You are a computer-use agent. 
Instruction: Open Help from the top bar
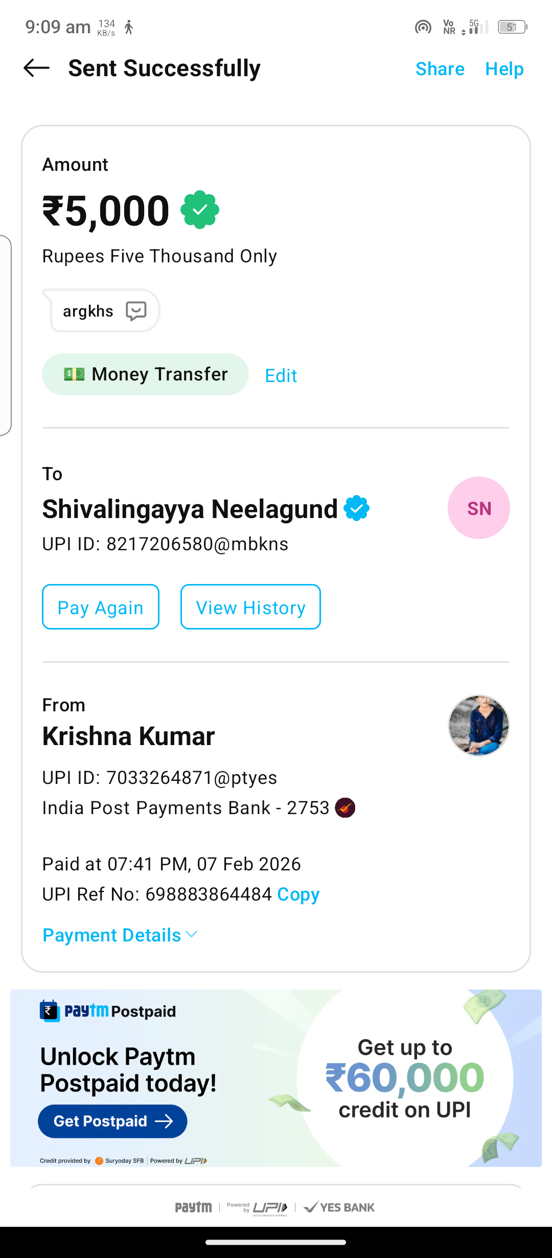[x=504, y=69]
